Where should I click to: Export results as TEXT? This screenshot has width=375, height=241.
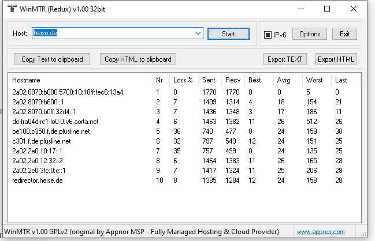point(285,59)
